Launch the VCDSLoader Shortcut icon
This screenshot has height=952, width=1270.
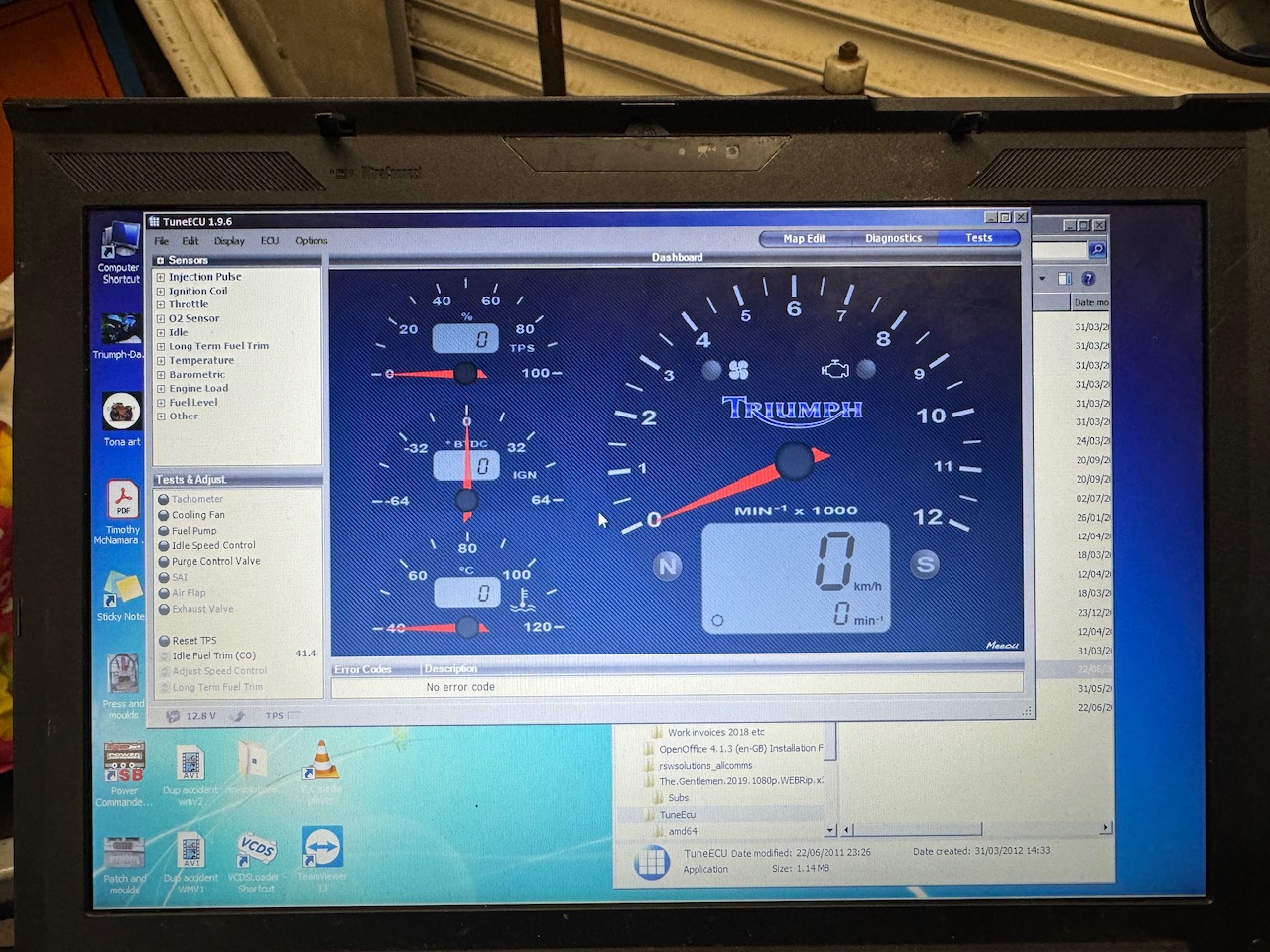pyautogui.click(x=256, y=861)
